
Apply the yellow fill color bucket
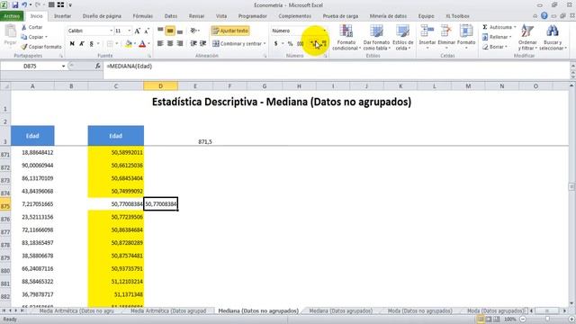pyautogui.click(x=128, y=44)
